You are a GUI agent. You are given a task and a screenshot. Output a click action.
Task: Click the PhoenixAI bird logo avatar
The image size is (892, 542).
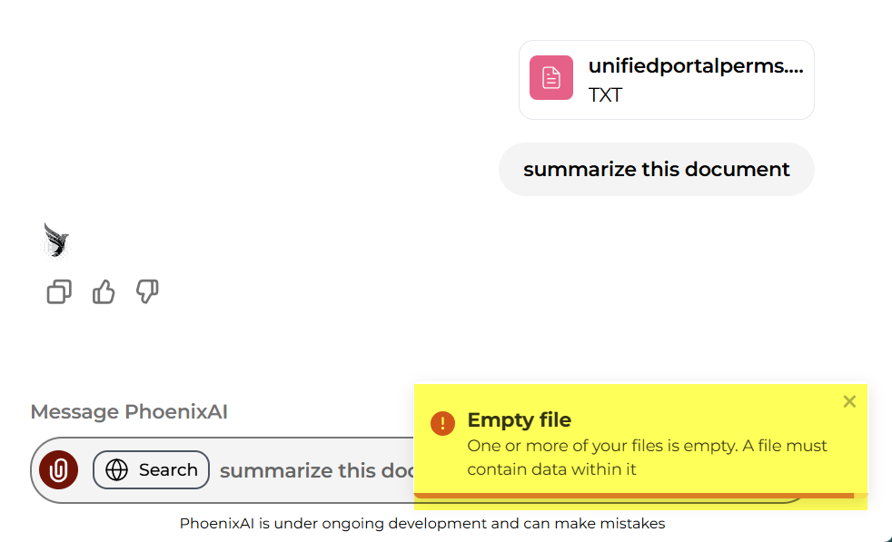56,240
